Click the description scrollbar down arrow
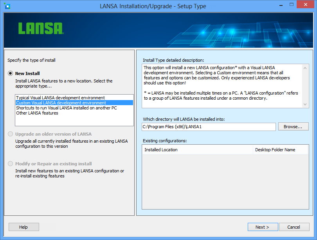 (x=305, y=104)
